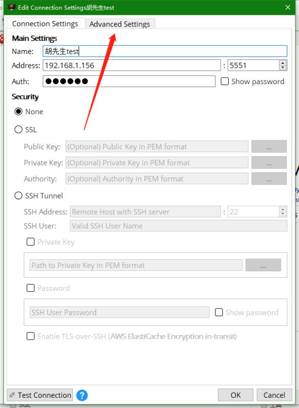Click the Authority PEM input field

157,179
